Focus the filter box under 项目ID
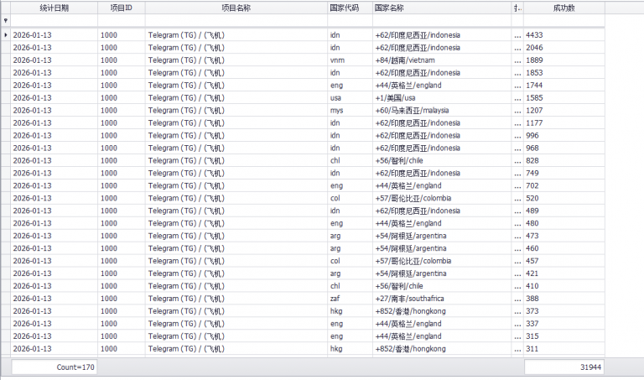The image size is (644, 380). click(x=121, y=20)
